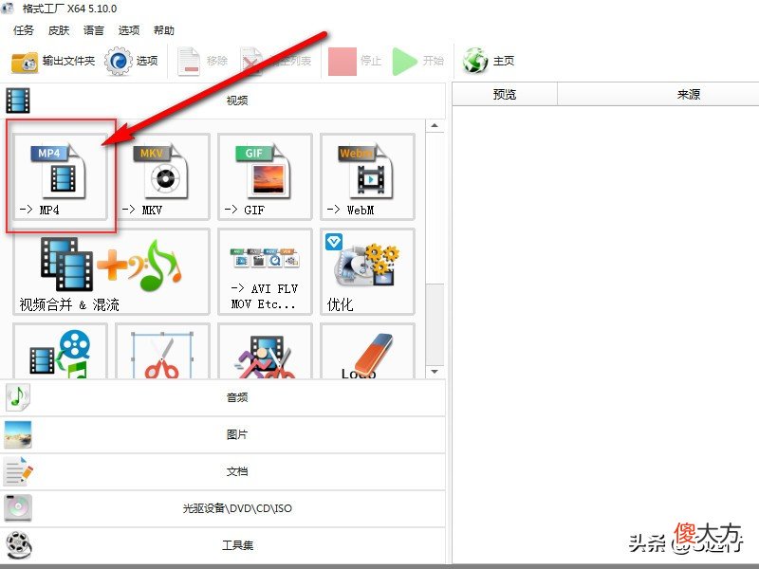This screenshot has height=569, width=759.
Task: Select -> AVI FLV MOV Etc... option
Action: pyautogui.click(x=265, y=271)
